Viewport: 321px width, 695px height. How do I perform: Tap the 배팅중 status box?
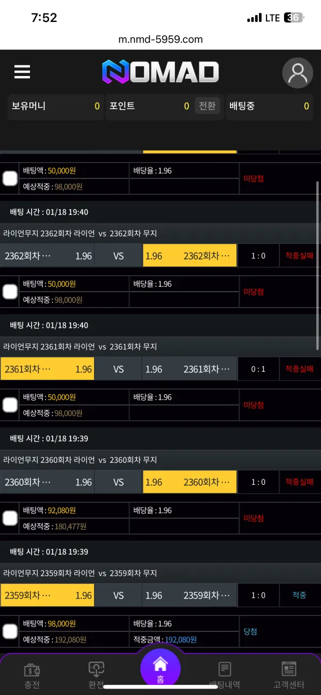click(x=270, y=106)
